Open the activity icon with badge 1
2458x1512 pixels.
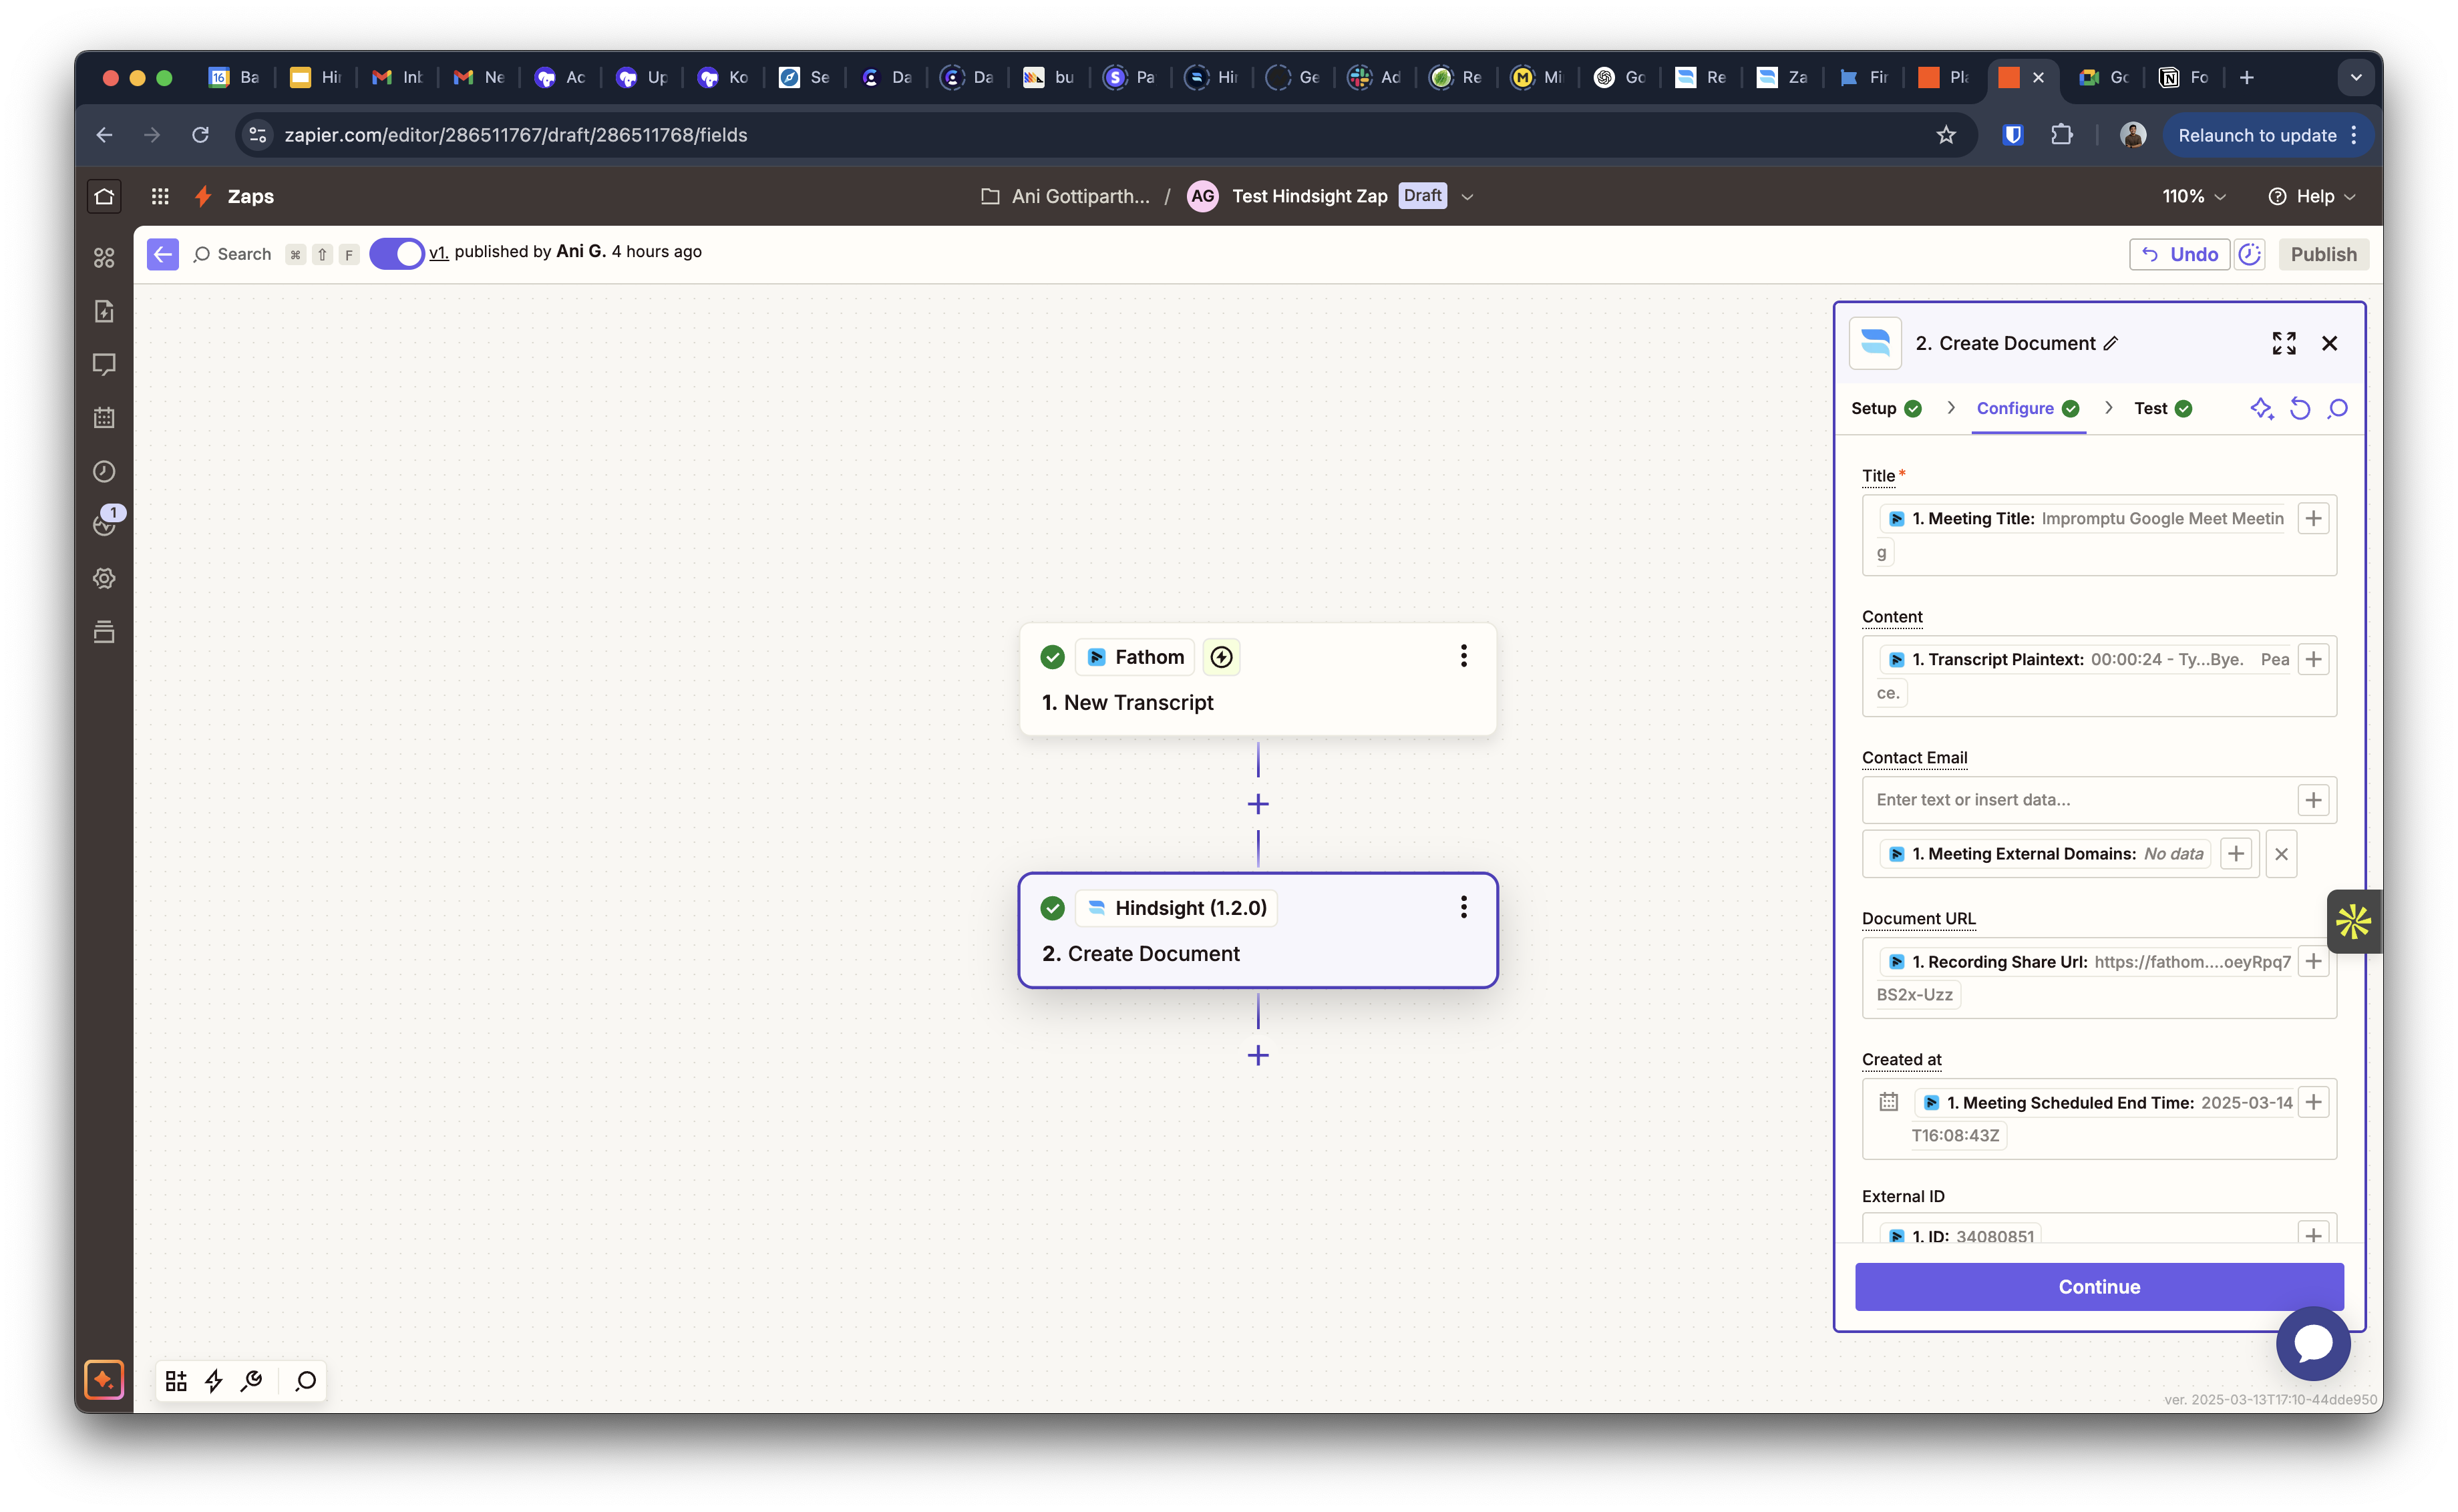(106, 522)
